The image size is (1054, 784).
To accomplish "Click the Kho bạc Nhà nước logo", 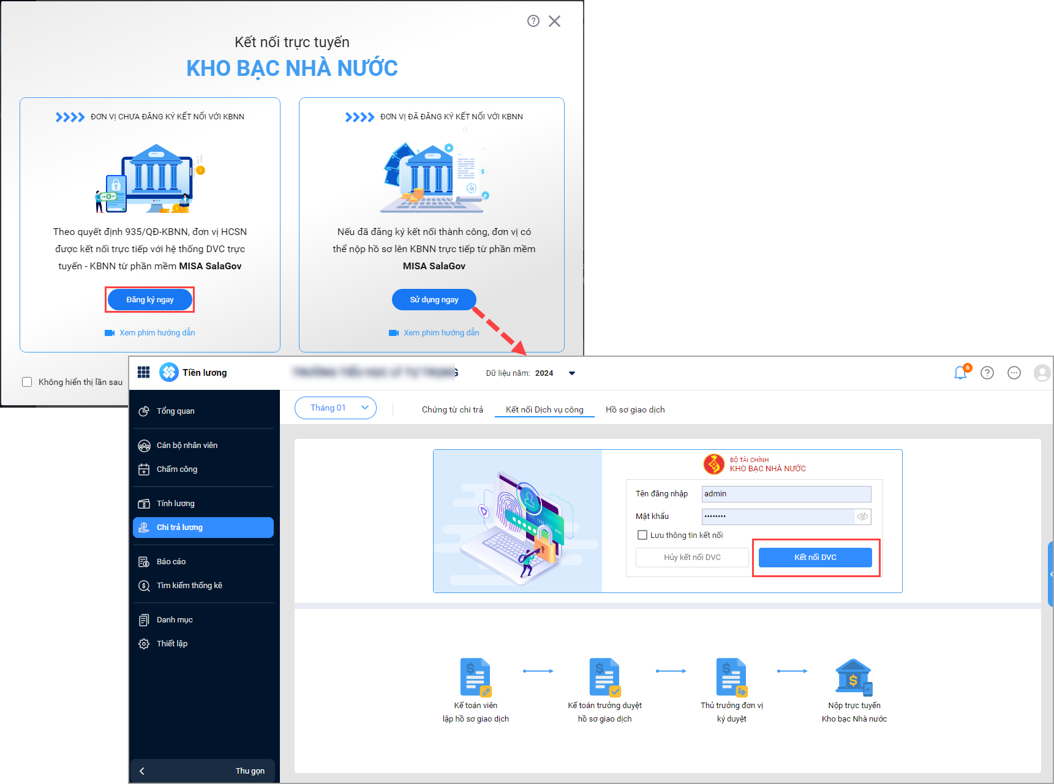I will (713, 465).
